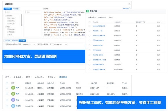Image resolution: width=168 pixels, height=111 pixels.
Task: Open the 员工 filter dropdown
Action: tap(8, 77)
